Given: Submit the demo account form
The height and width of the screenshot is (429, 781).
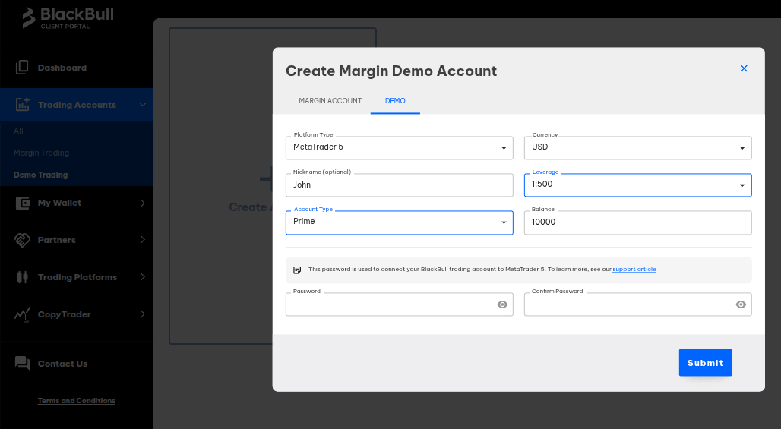Looking at the screenshot, I should pos(705,362).
